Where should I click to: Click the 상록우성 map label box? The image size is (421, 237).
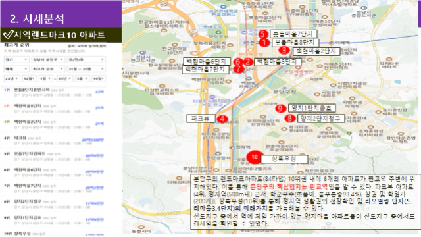[x=284, y=159]
